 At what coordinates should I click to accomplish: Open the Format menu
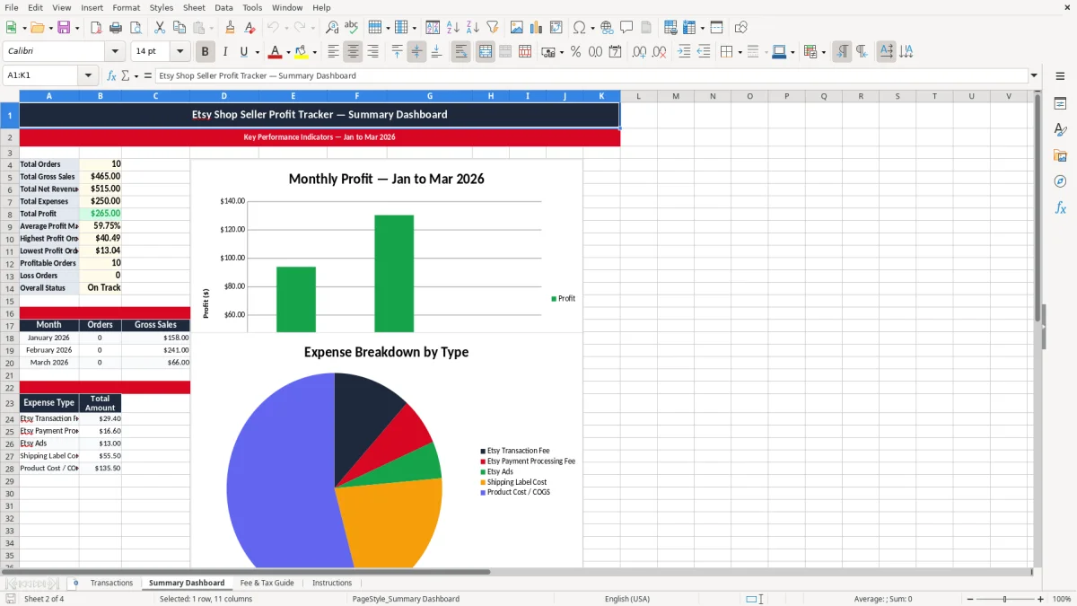[126, 7]
